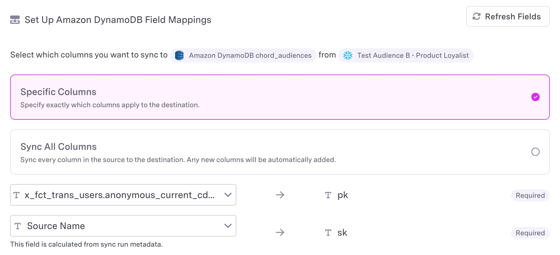
Task: Click the arrow icon pointing to sk
Action: [280, 232]
